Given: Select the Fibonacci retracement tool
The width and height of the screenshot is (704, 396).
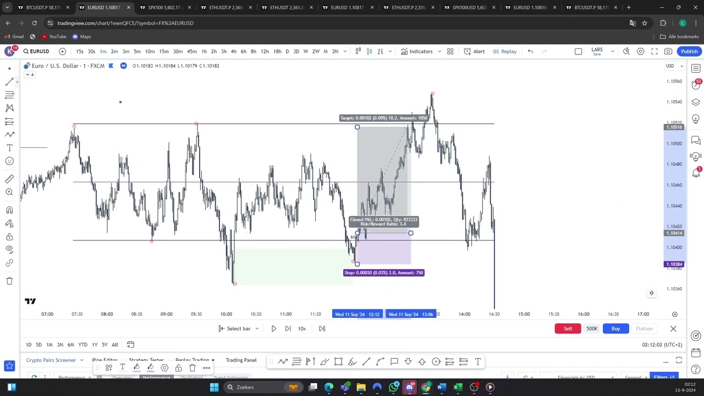Looking at the screenshot, I should (x=9, y=95).
